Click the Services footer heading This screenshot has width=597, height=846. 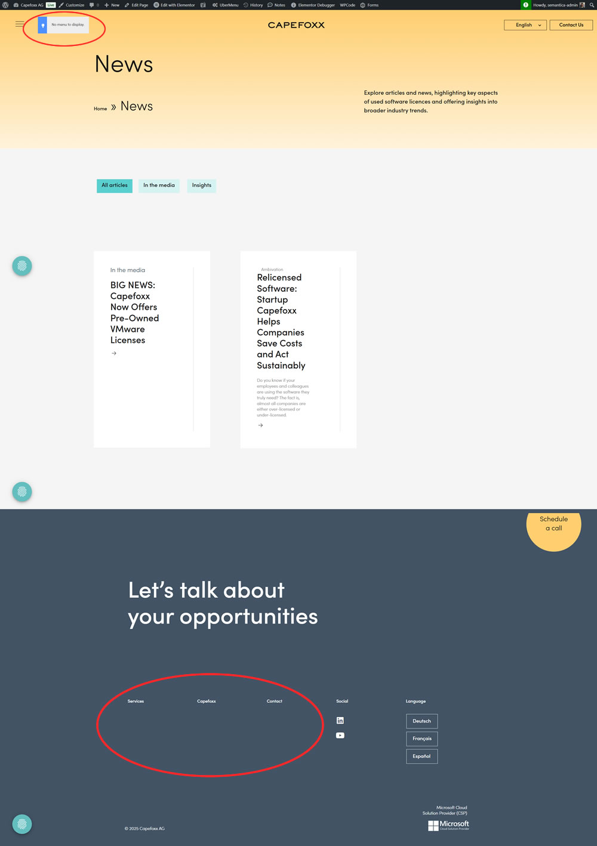pyautogui.click(x=136, y=701)
